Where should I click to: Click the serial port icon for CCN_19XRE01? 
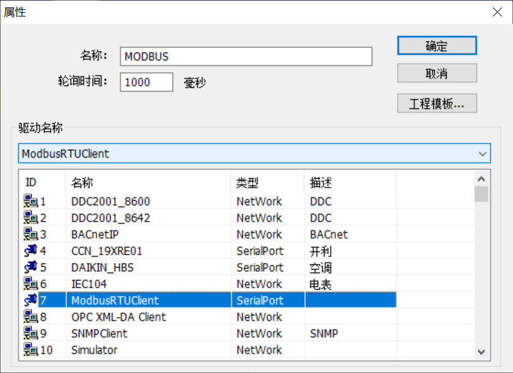(x=31, y=251)
